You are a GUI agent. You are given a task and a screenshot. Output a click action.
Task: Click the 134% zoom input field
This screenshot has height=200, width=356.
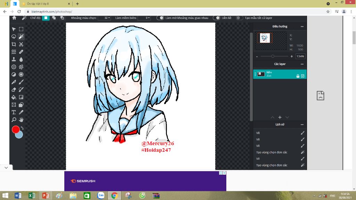(300, 56)
